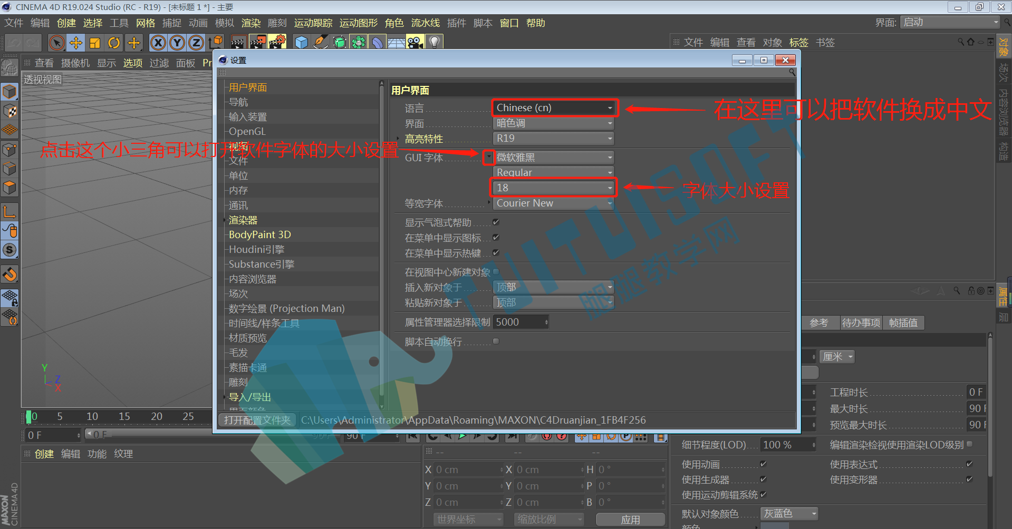1012x529 pixels.
Task: Choose the Scale tool icon
Action: tap(95, 43)
